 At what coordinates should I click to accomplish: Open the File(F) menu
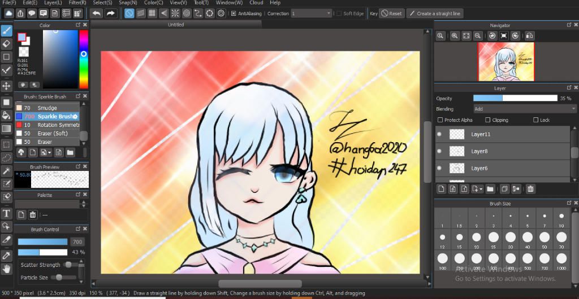point(9,3)
